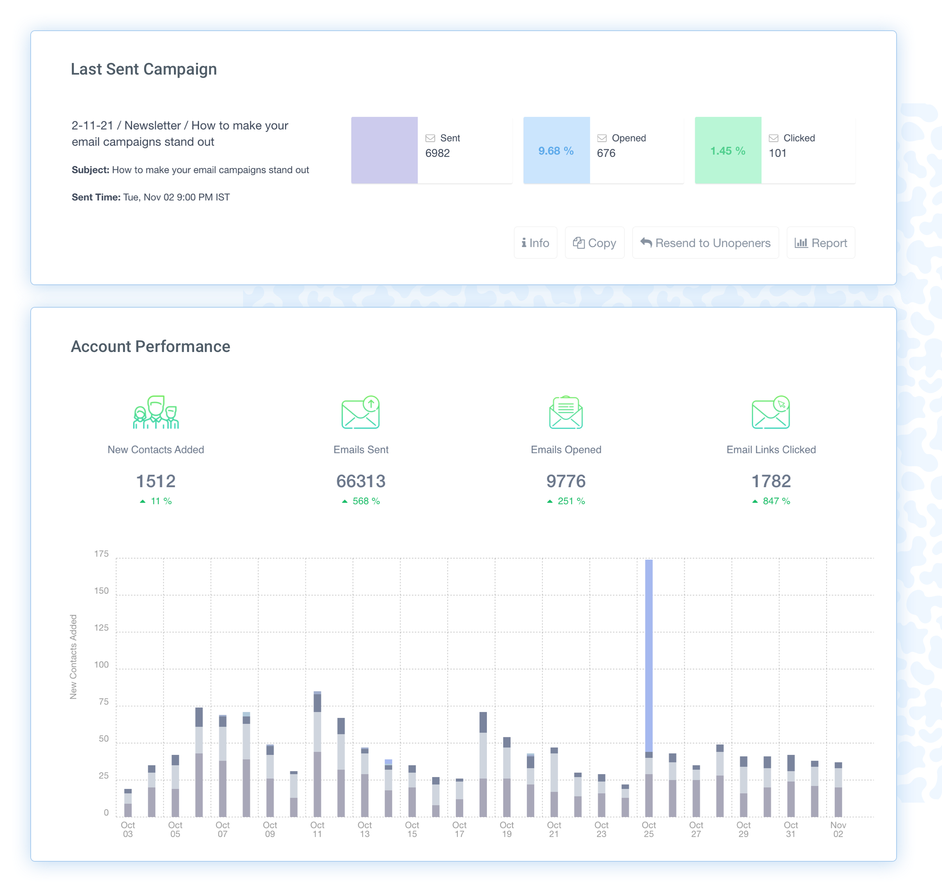Click Resend to Unopeners button
Viewport: 942px width, 892px height.
click(x=705, y=243)
